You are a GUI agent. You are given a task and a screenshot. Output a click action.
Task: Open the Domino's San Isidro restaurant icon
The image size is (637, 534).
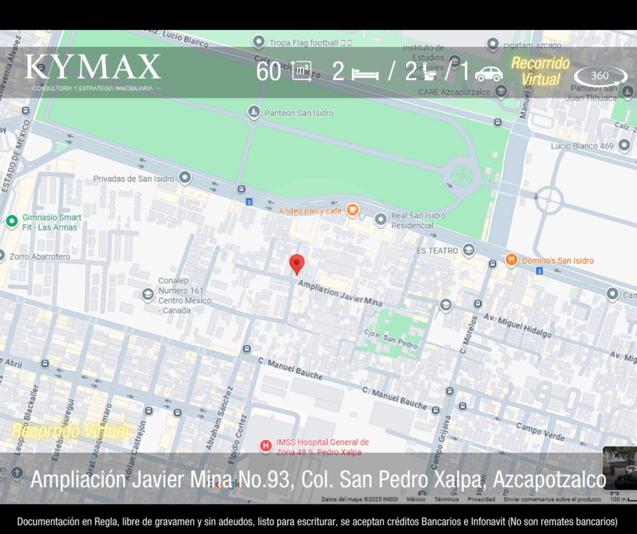tap(512, 260)
